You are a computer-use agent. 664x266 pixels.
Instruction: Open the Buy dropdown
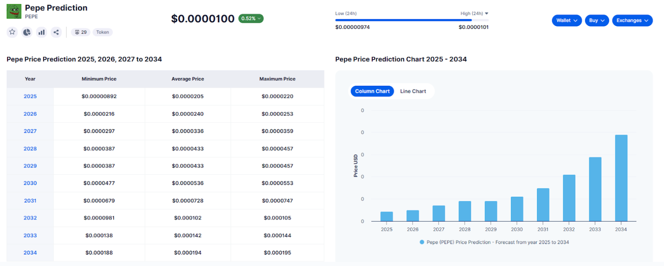click(597, 21)
